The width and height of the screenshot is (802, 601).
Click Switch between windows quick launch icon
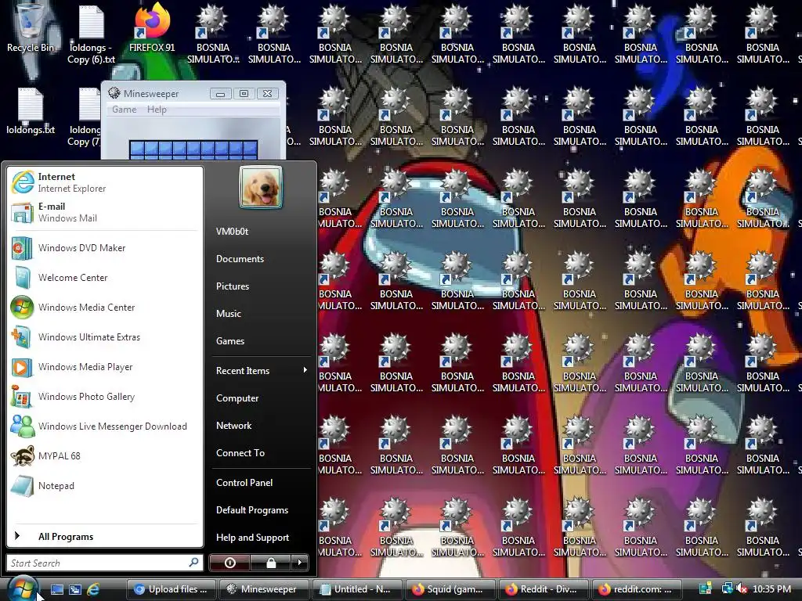click(x=75, y=589)
